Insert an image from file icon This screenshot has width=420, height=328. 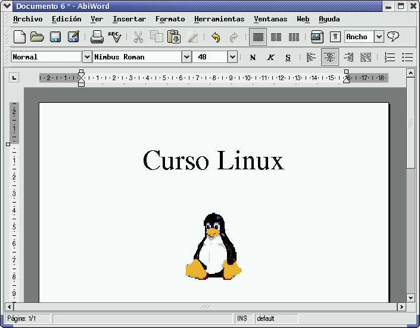[x=317, y=37]
